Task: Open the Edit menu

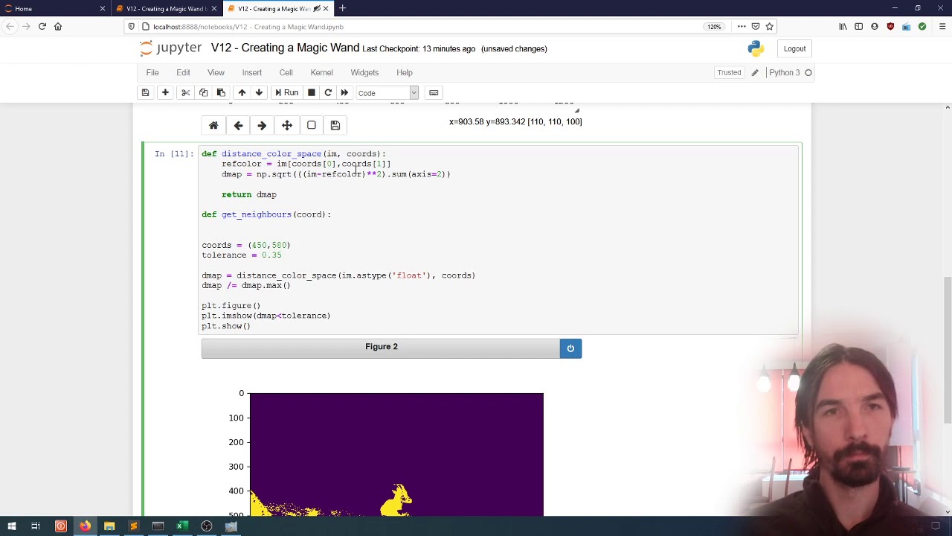Action: (183, 72)
